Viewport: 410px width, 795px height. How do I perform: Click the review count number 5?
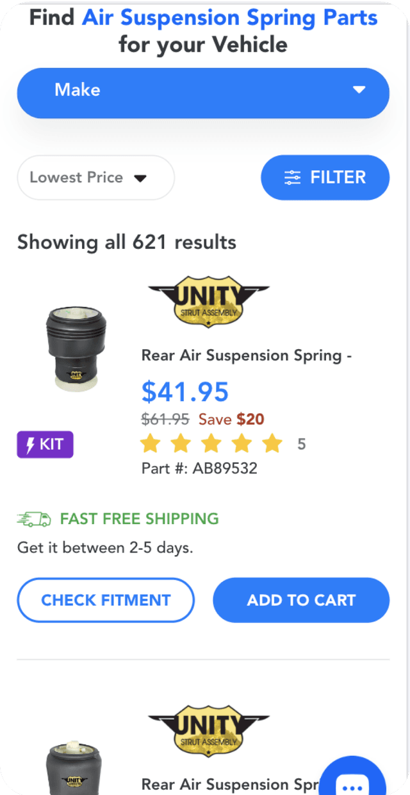[301, 443]
